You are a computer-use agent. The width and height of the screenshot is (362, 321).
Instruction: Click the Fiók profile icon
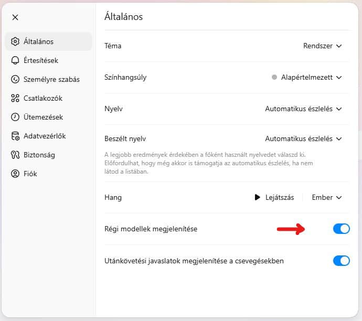point(15,174)
